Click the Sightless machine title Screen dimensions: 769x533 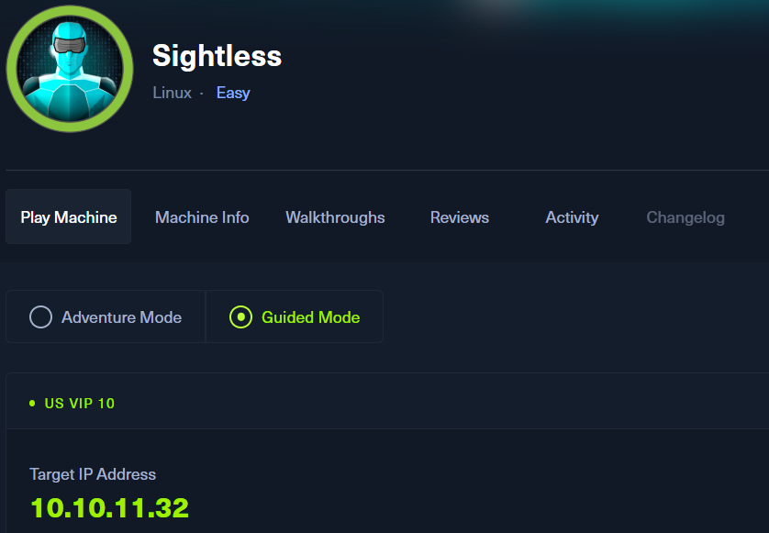(217, 56)
